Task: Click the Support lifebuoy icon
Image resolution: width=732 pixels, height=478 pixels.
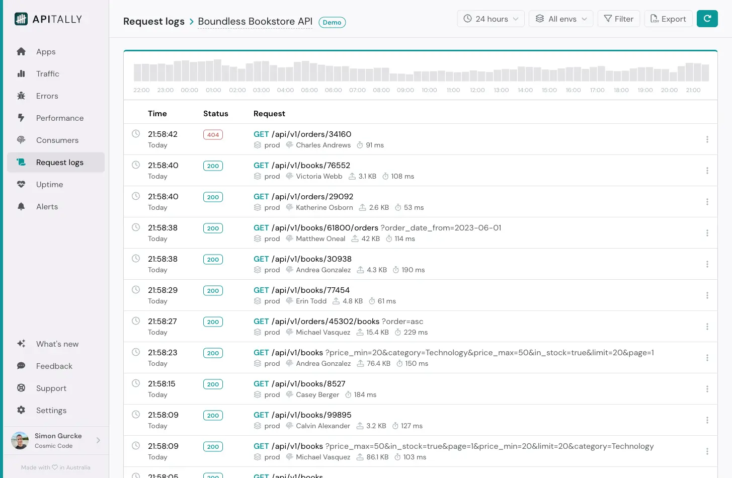Action: click(21, 388)
